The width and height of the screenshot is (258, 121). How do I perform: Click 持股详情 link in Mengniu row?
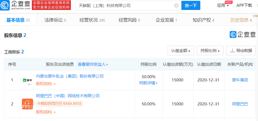[x=149, y=83]
